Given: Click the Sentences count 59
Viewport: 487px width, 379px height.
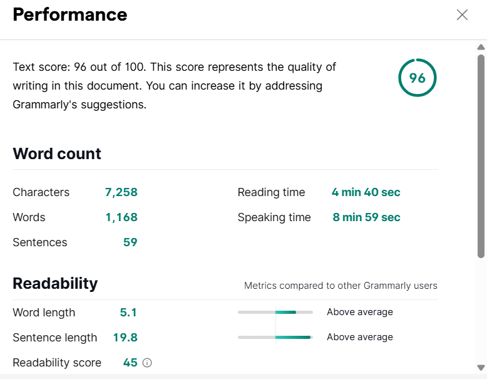Looking at the screenshot, I should (130, 242).
